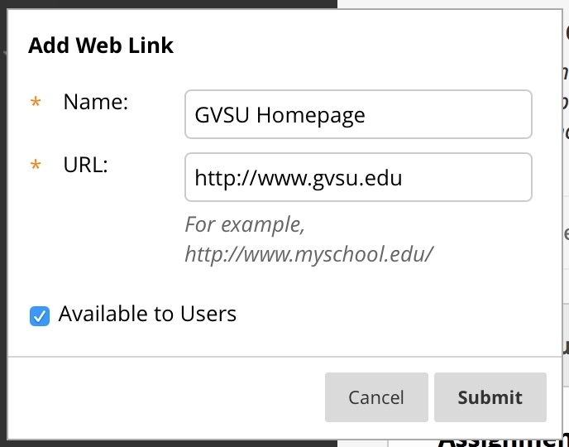The height and width of the screenshot is (447, 569).
Task: Click the 'Available to Users' label text
Action: (147, 315)
